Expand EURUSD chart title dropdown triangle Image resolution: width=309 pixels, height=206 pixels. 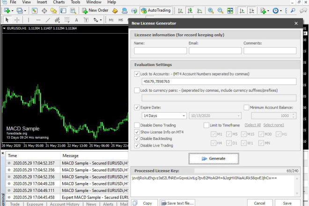point(4,29)
